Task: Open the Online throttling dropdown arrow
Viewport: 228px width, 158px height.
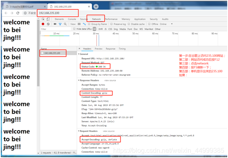Action: point(172,24)
